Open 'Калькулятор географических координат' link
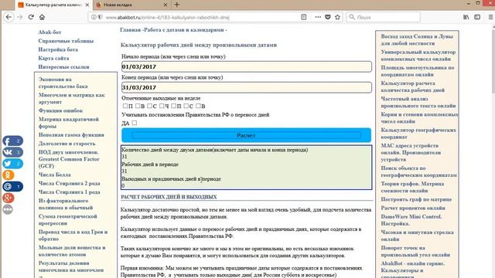495x278 pixels. 418,134
